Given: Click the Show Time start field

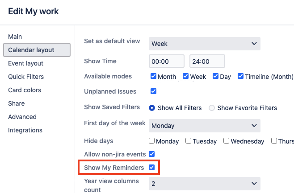Looking at the screenshot, I should (167, 61).
